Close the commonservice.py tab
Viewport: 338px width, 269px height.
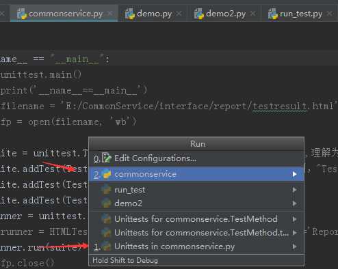(x=110, y=14)
